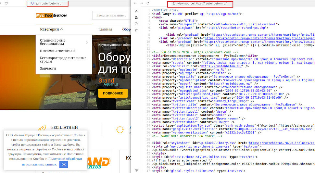Image resolution: width=315 pixels, height=173 pixels.
Task: Open the Политикой обработки персональных данных link
Action: (x=52, y=162)
